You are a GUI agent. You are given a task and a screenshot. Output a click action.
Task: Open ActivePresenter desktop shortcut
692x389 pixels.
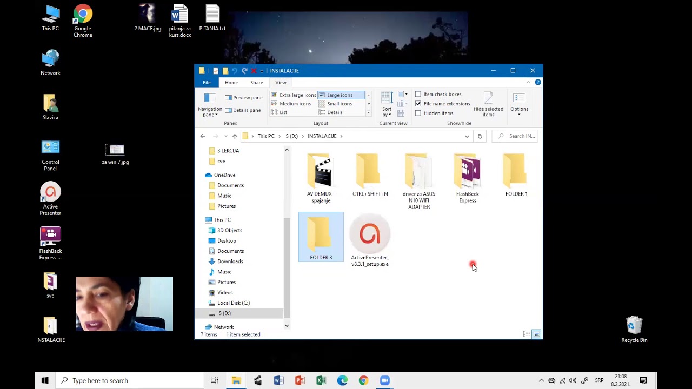tap(50, 199)
